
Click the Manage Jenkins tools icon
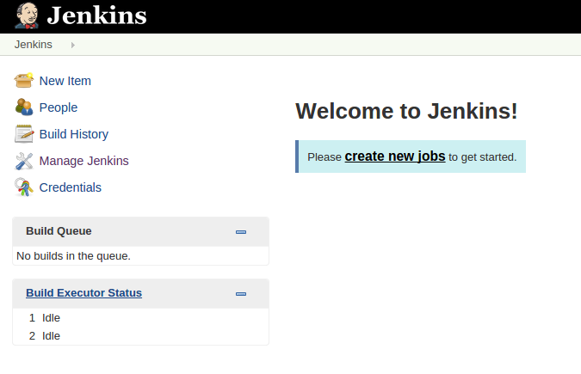24,161
